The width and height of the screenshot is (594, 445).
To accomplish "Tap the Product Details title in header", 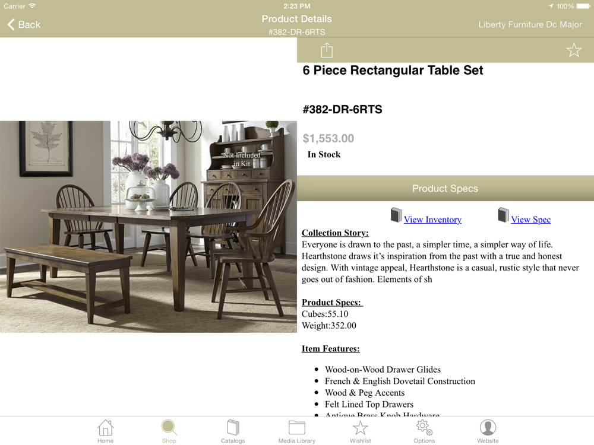I will click(x=296, y=19).
